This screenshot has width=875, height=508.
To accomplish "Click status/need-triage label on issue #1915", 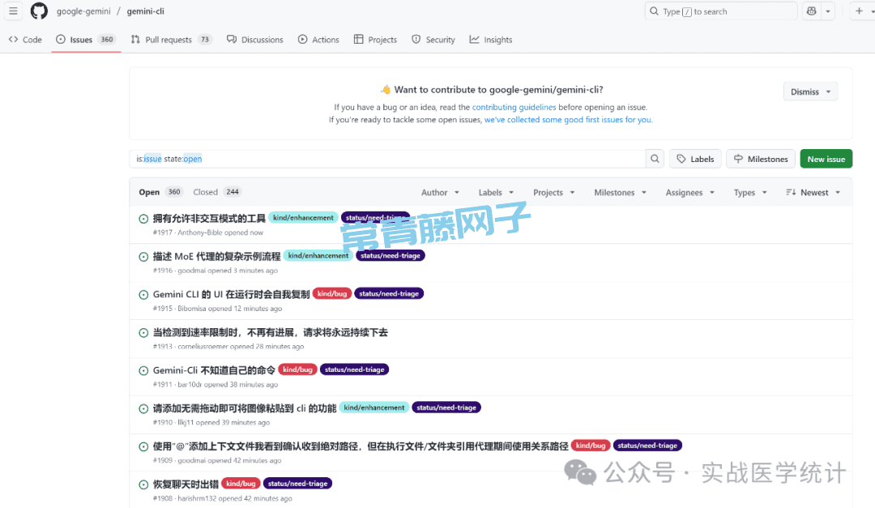I will pyautogui.click(x=389, y=293).
